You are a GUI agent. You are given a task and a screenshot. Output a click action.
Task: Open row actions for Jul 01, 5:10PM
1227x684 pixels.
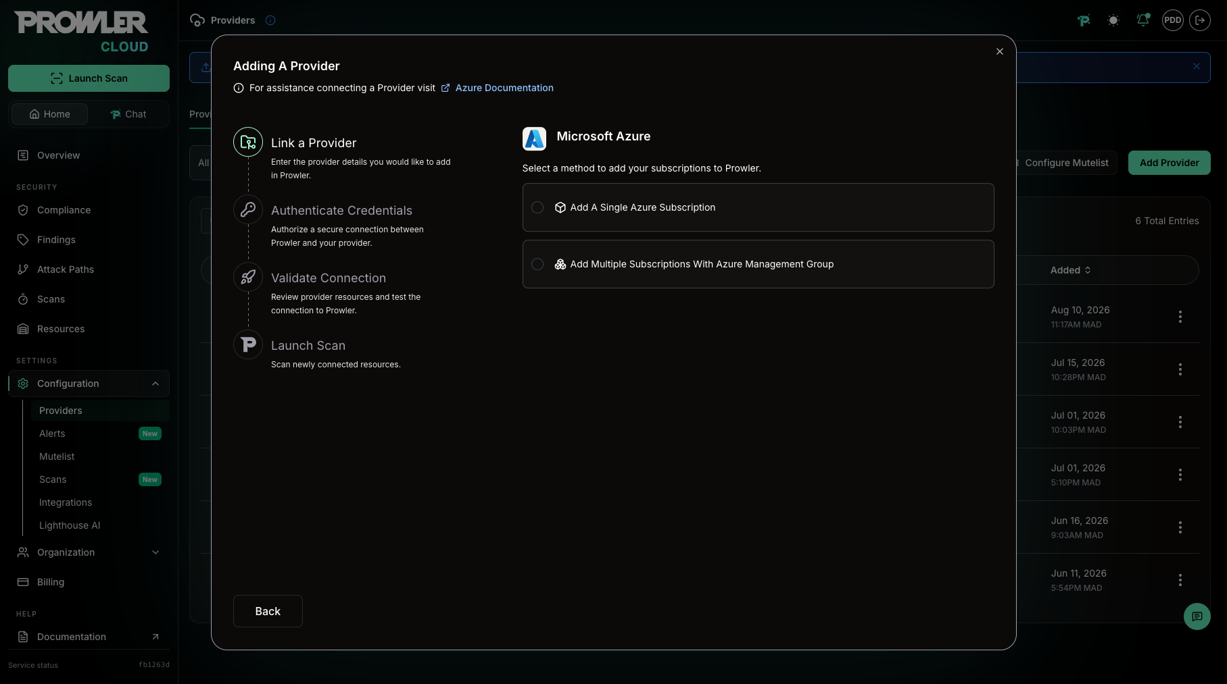[x=1180, y=475]
